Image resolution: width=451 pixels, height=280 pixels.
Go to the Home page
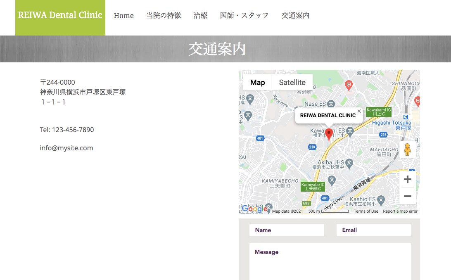pos(123,16)
